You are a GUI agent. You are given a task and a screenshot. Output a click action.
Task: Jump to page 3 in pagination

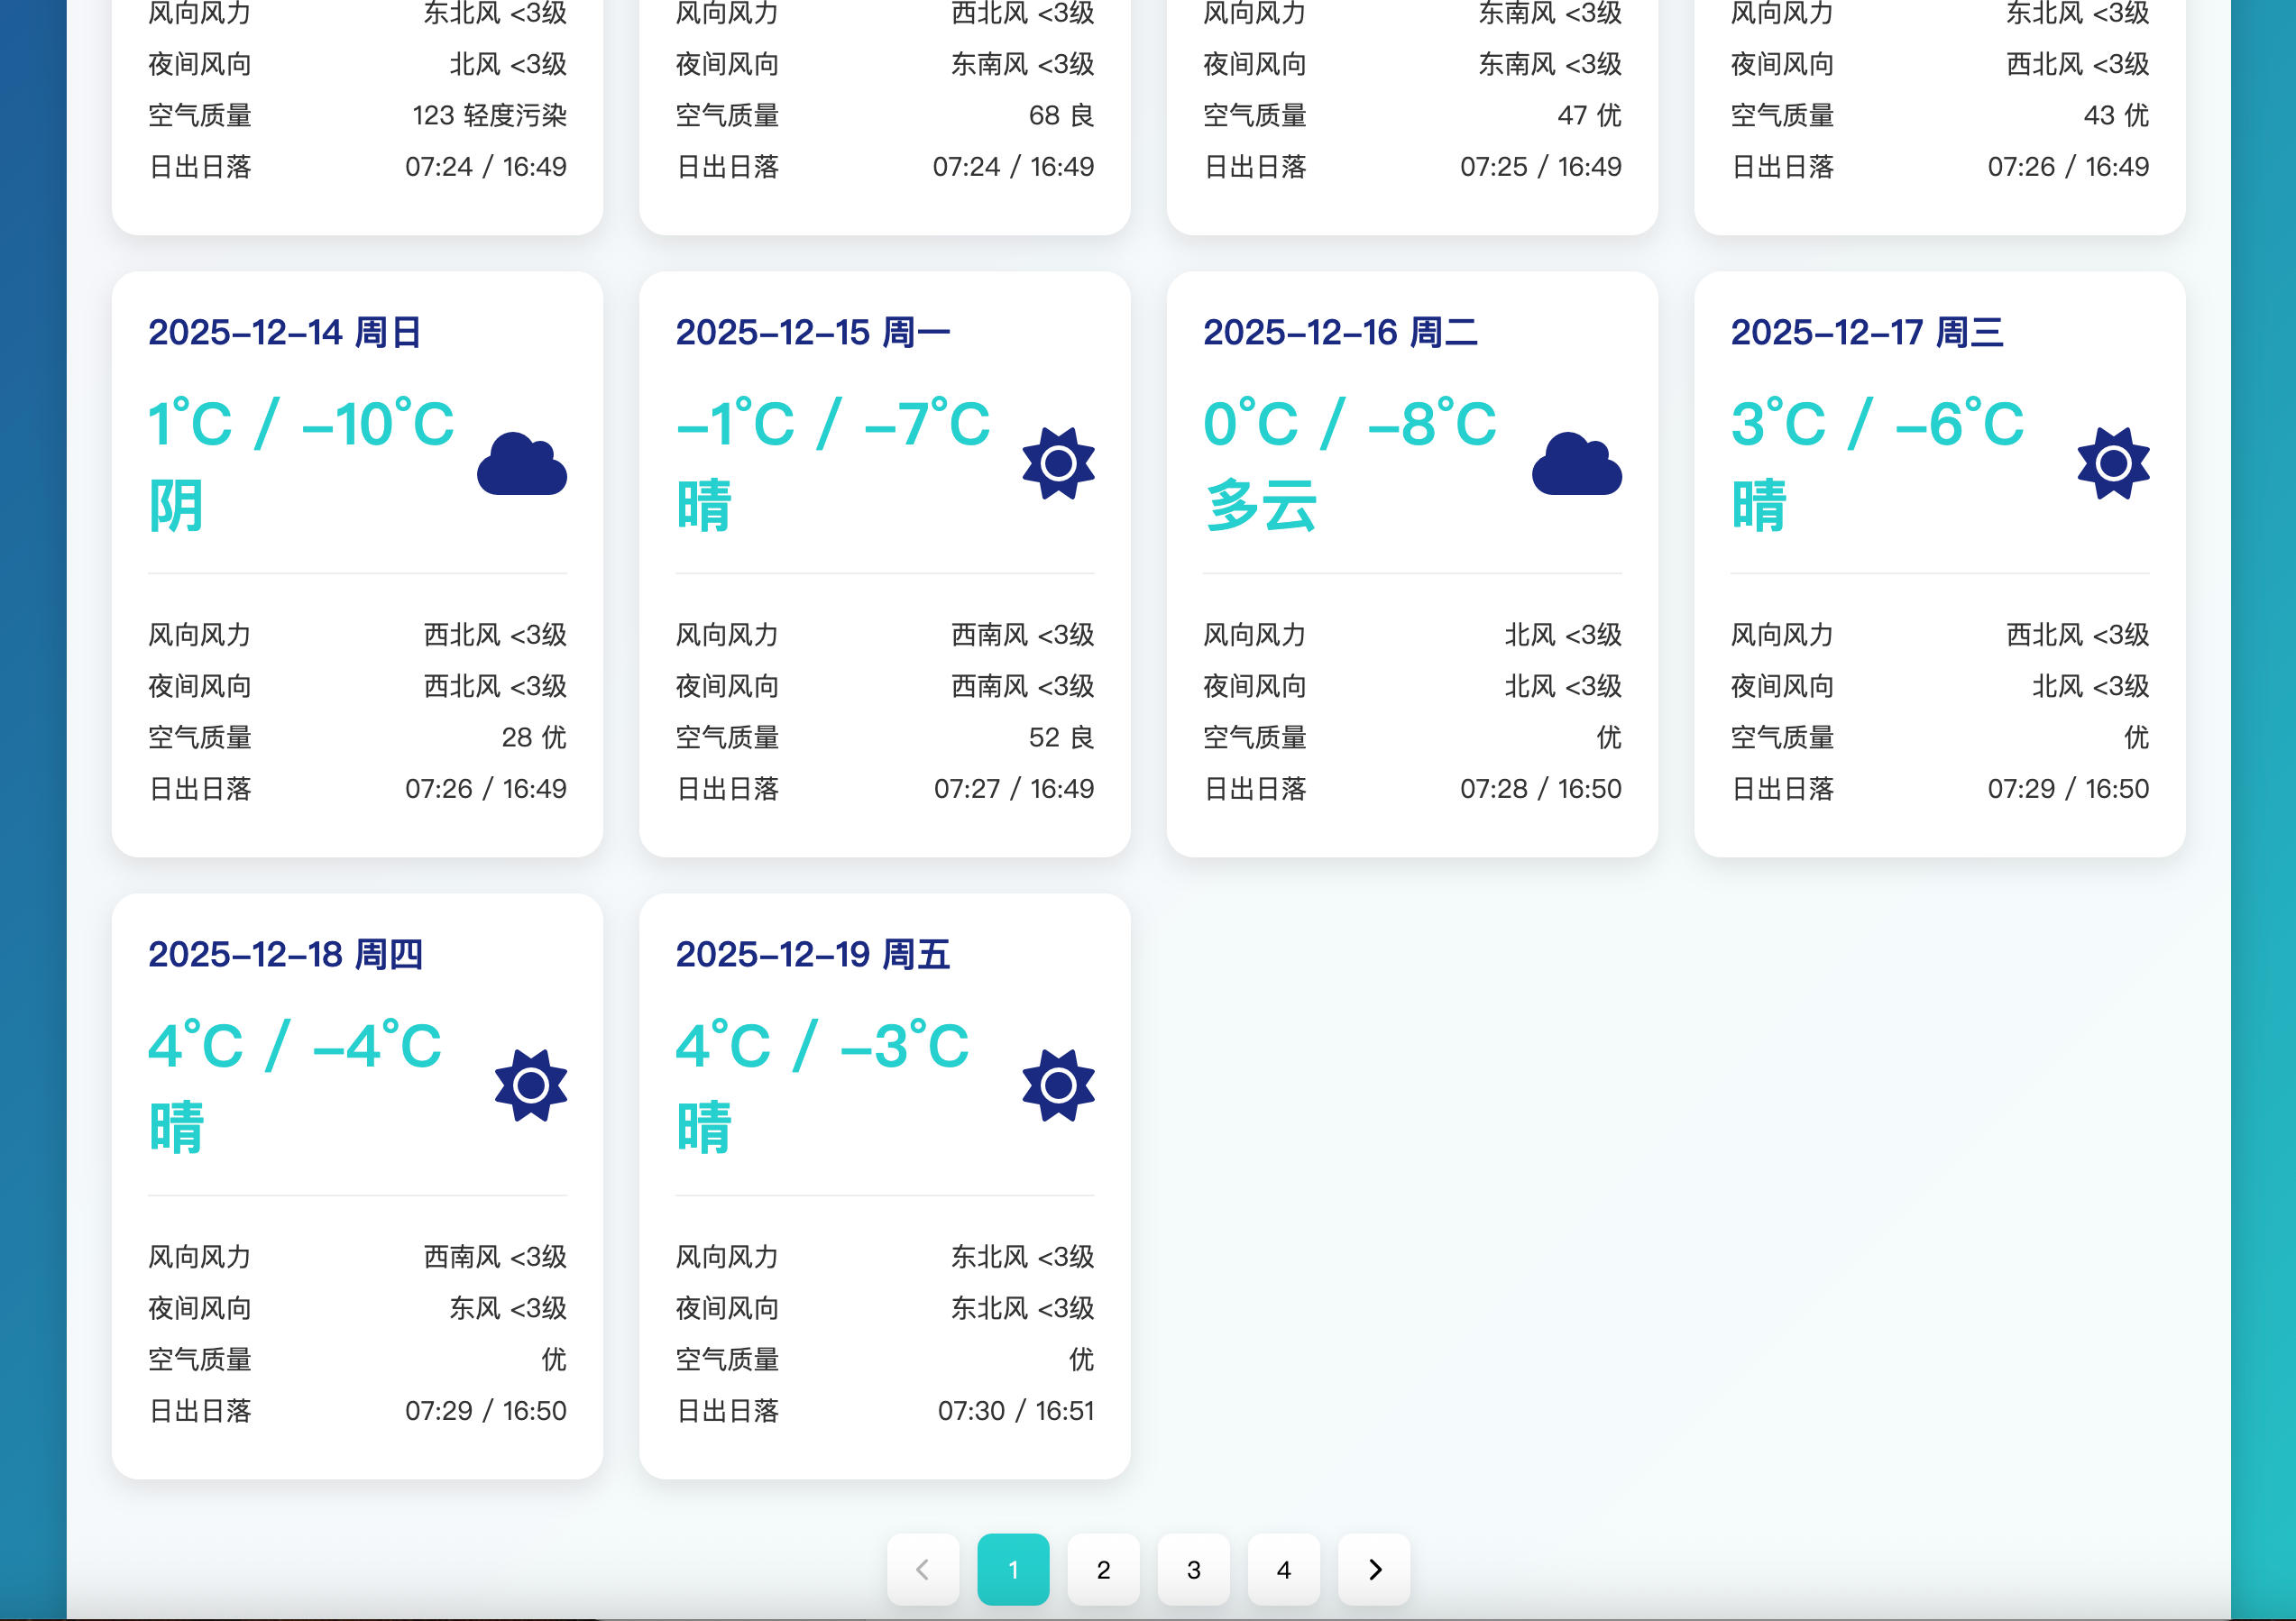pos(1194,1569)
